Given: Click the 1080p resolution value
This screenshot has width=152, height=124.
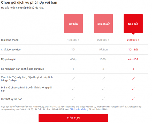Looking at the screenshot, I should click(x=103, y=59).
